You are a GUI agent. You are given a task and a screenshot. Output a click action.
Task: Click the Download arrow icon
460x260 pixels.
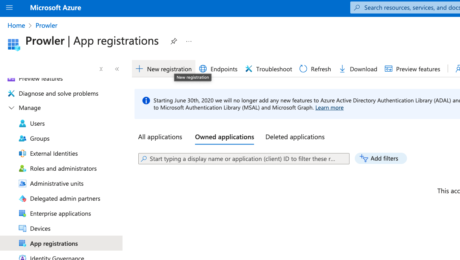click(342, 69)
